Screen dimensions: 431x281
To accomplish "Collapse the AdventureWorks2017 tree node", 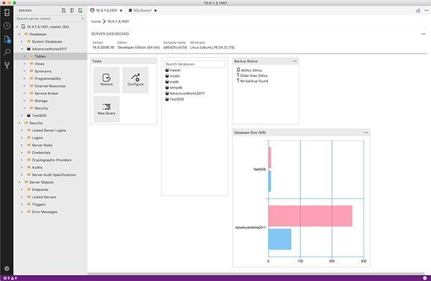I will pyautogui.click(x=22, y=49).
